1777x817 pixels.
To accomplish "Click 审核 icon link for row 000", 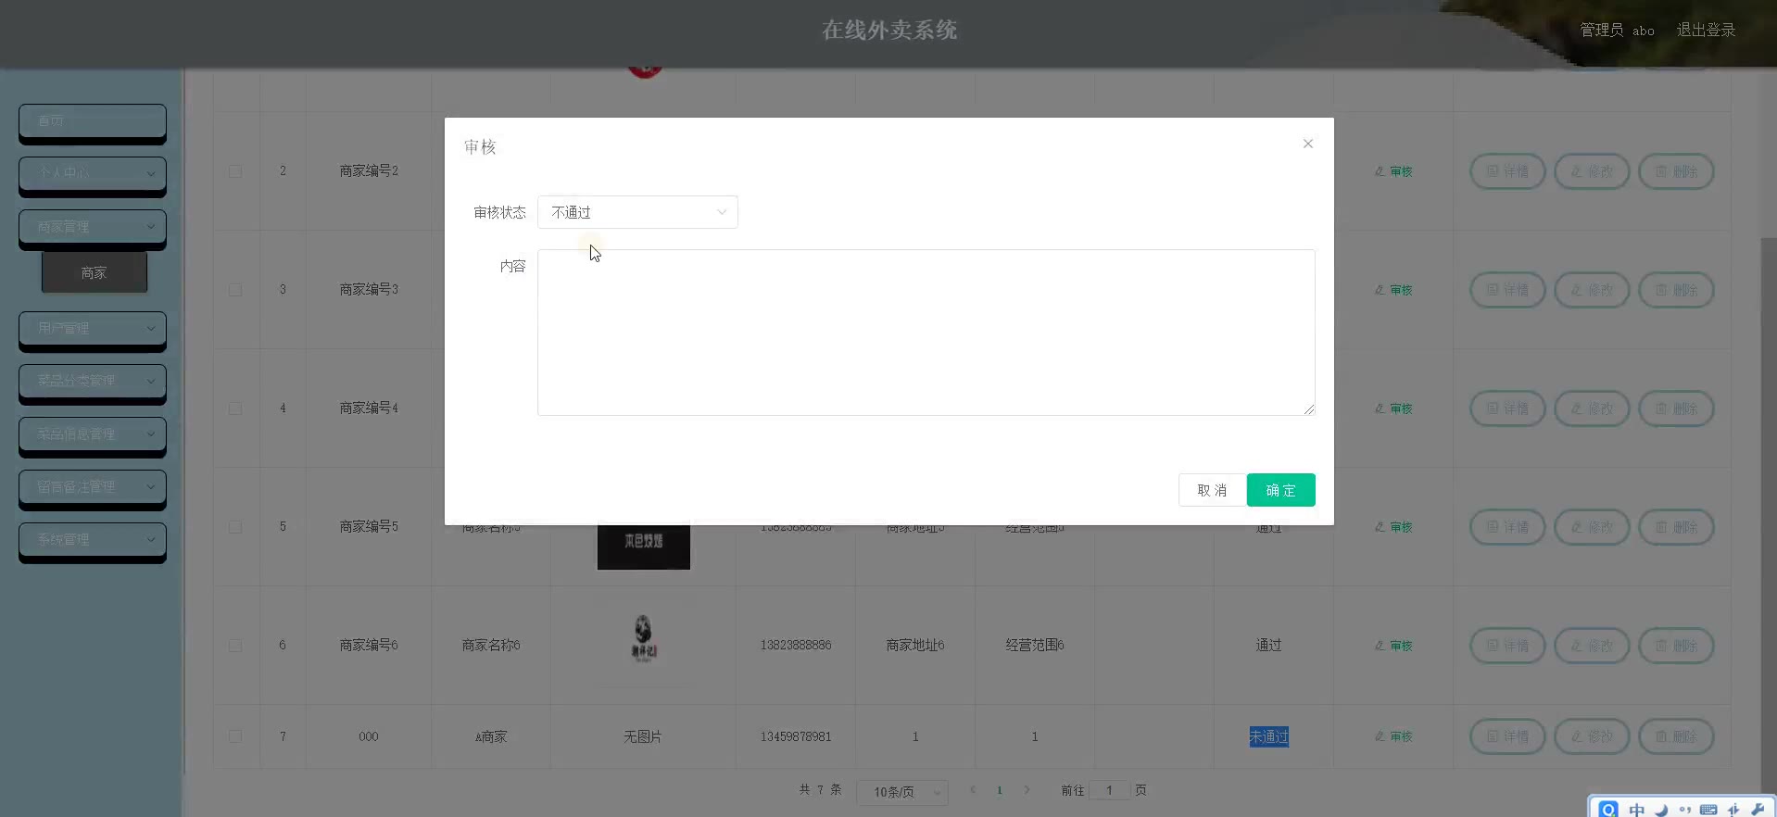I will point(1393,736).
